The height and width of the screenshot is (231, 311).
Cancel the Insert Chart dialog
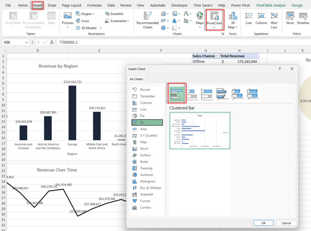tap(286, 223)
